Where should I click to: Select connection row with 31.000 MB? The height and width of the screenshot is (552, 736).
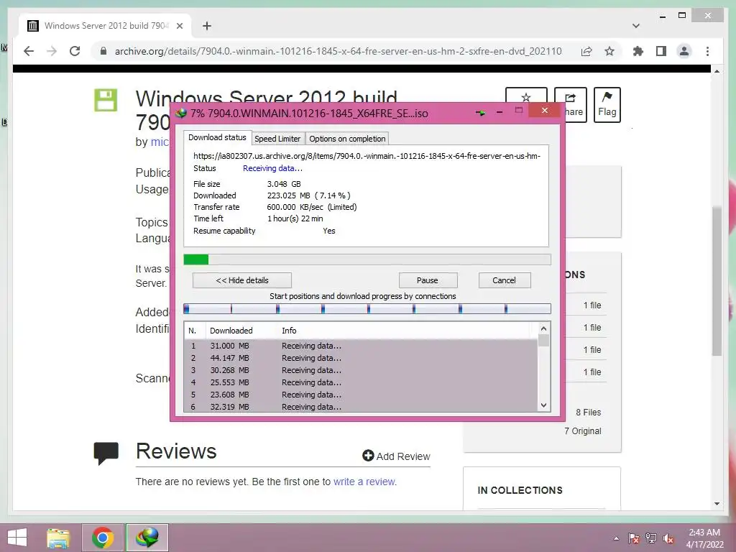pos(361,346)
